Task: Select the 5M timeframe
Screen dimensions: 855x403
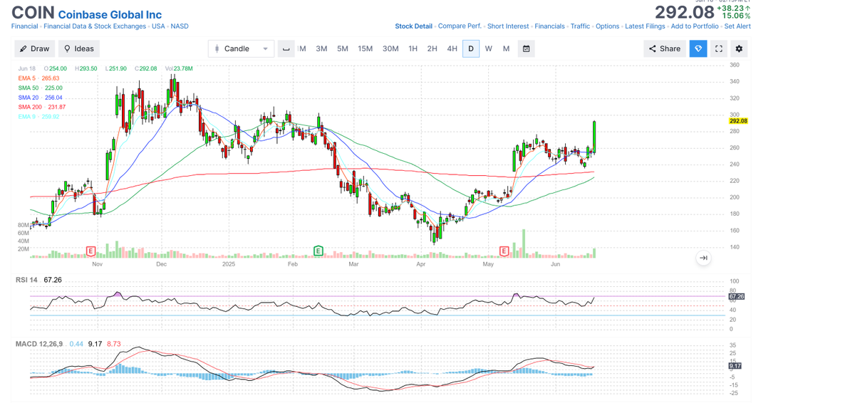Action: pos(343,48)
